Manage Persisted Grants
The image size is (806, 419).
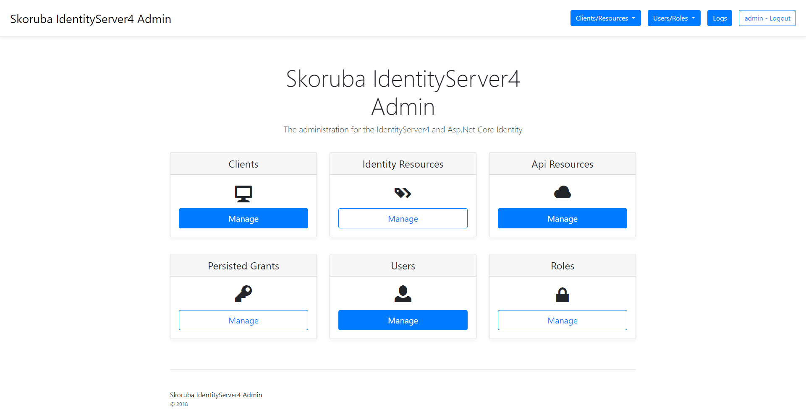click(243, 320)
